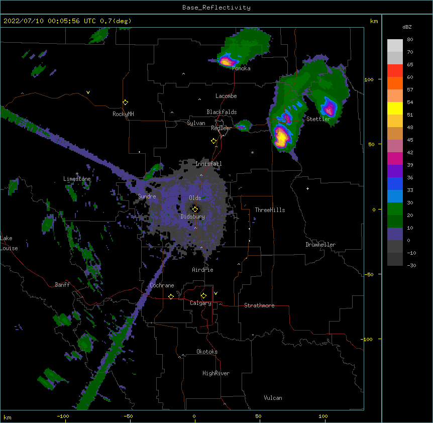
Task: Pick the blue 33–36 dBZ legend swatch
Action: pyautogui.click(x=395, y=183)
